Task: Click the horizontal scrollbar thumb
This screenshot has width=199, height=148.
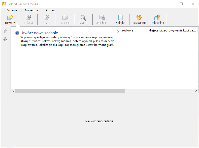Action: click(x=70, y=91)
